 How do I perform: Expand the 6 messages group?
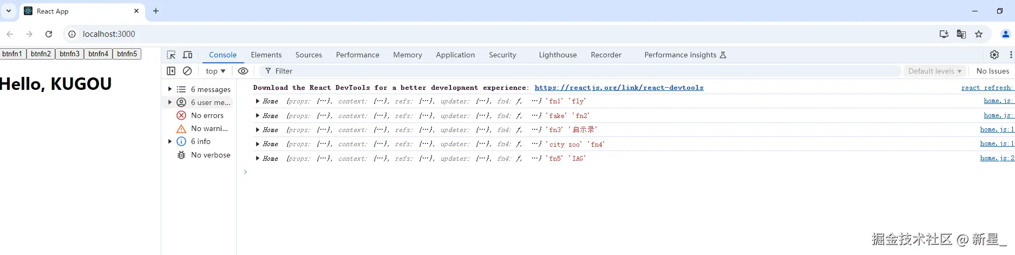click(170, 89)
